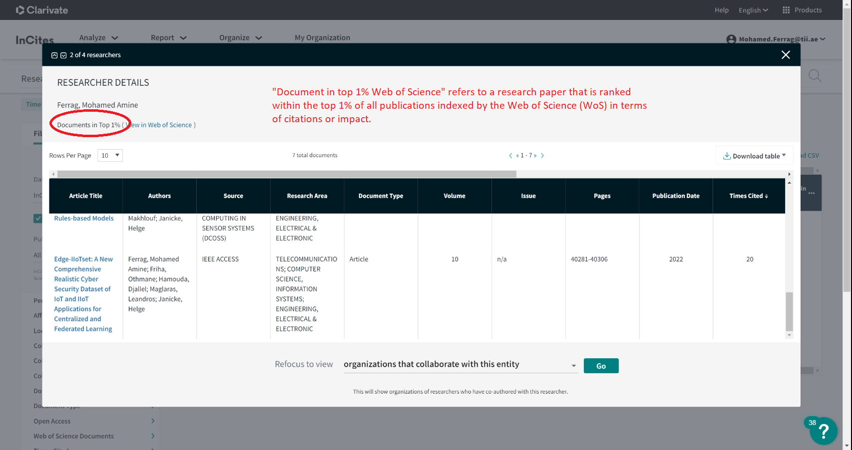Viewport: 852px width, 450px height.
Task: Click the last page chevron in pagination
Action: click(x=542, y=156)
